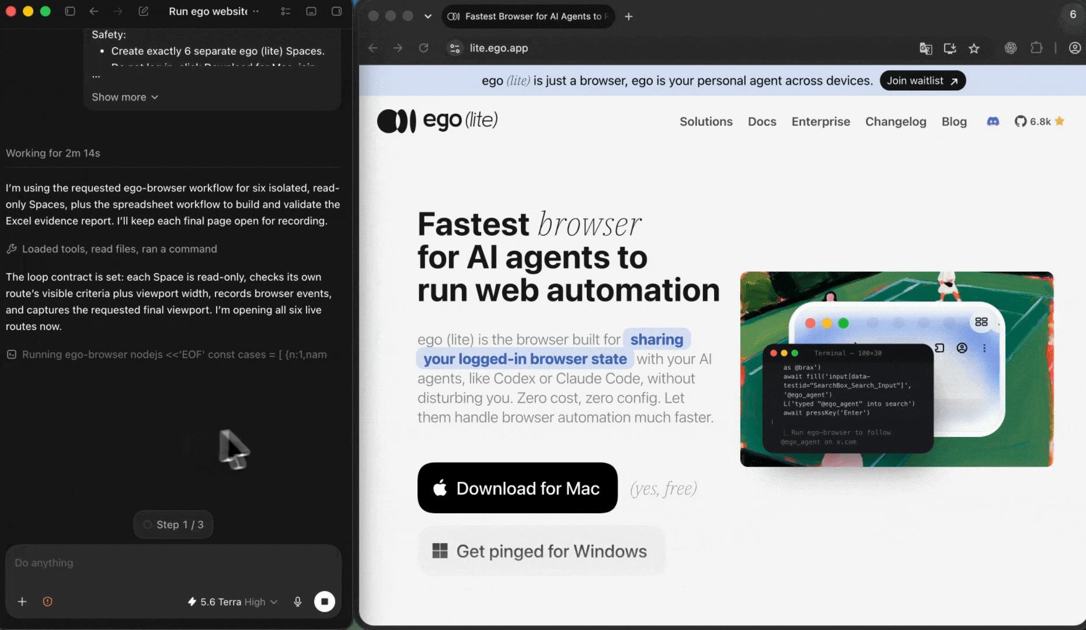The height and width of the screenshot is (630, 1086).
Task: Open the orange shield permissions warning
Action: pyautogui.click(x=48, y=601)
